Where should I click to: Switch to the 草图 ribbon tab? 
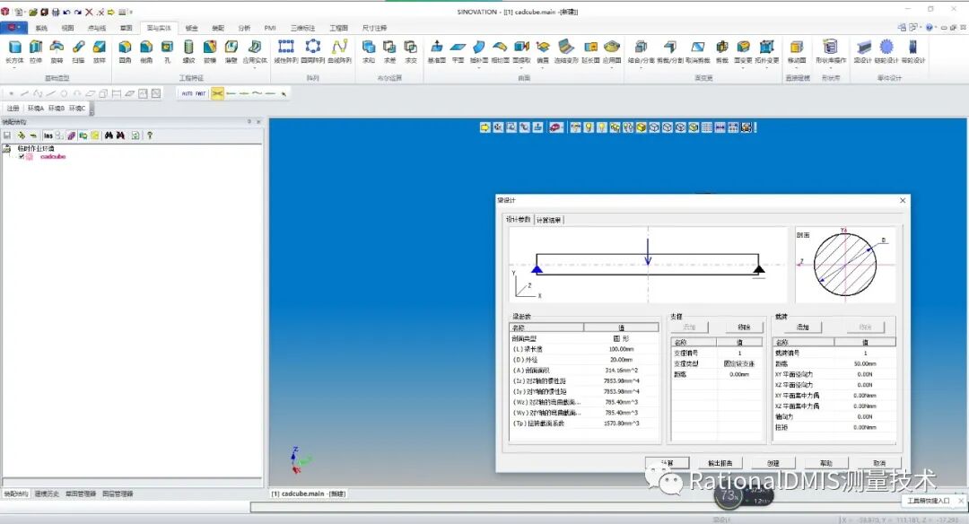click(x=127, y=28)
